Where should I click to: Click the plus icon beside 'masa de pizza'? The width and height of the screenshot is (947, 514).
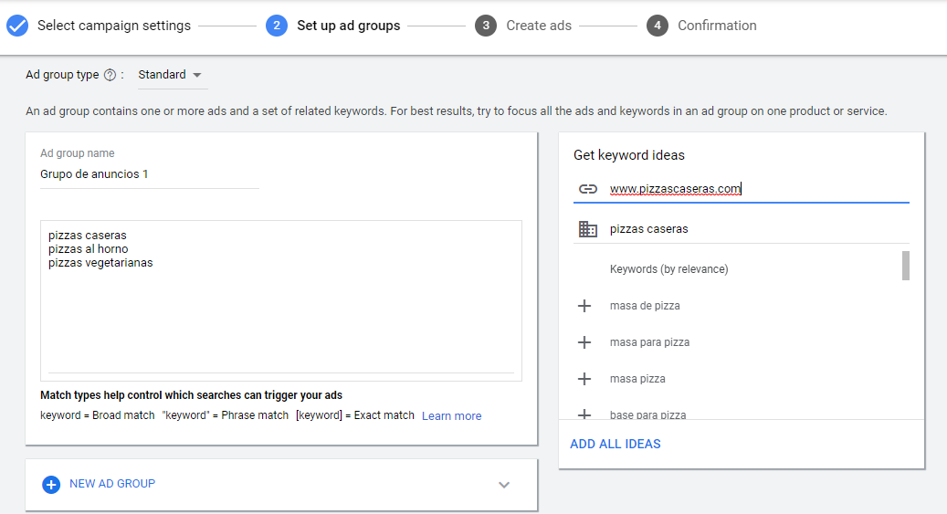[584, 306]
